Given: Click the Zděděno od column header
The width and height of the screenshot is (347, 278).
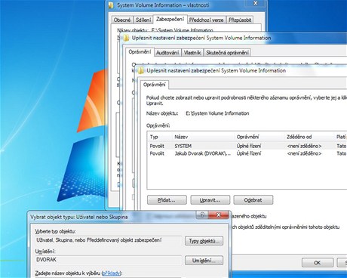Looking at the screenshot, I should click(309, 137).
